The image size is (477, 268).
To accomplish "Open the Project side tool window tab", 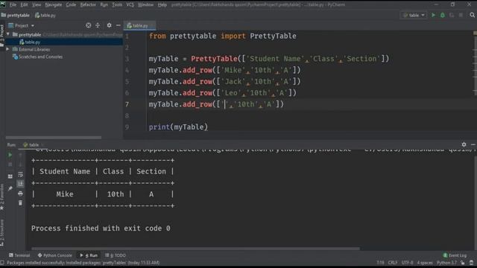I will click(x=2, y=36).
